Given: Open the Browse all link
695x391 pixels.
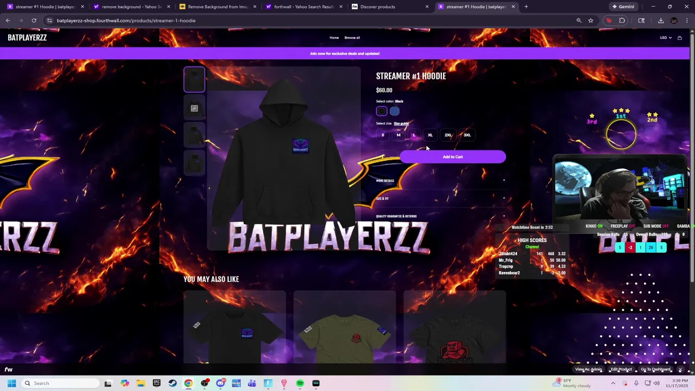Looking at the screenshot, I should click(x=352, y=37).
